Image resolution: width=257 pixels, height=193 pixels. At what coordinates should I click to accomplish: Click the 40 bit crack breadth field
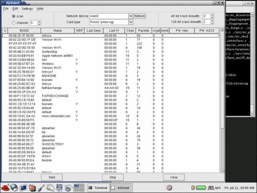pos(206,16)
